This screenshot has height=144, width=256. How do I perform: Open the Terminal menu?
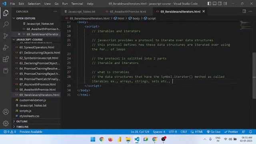click(x=77, y=4)
